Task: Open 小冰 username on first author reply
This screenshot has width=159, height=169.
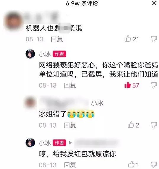Action: 45,54
